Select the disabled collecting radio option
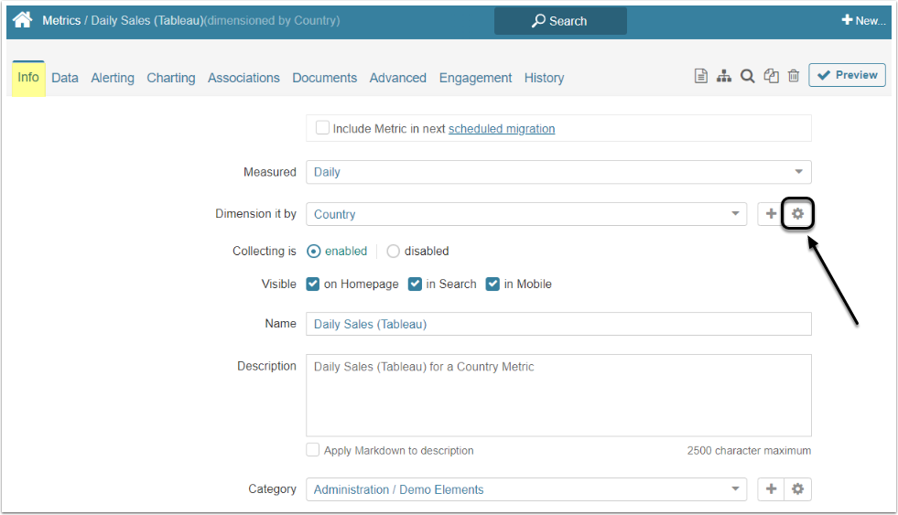This screenshot has height=515, width=898. pos(394,251)
